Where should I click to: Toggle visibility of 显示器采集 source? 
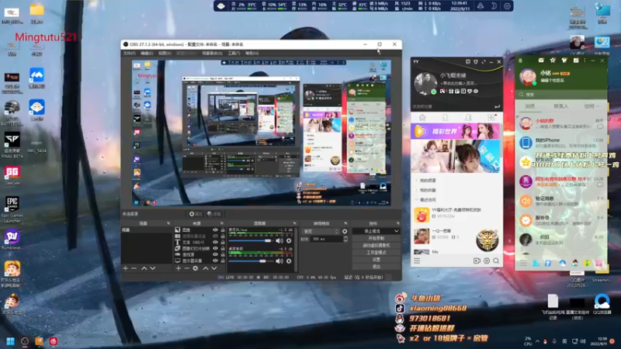[x=216, y=261]
